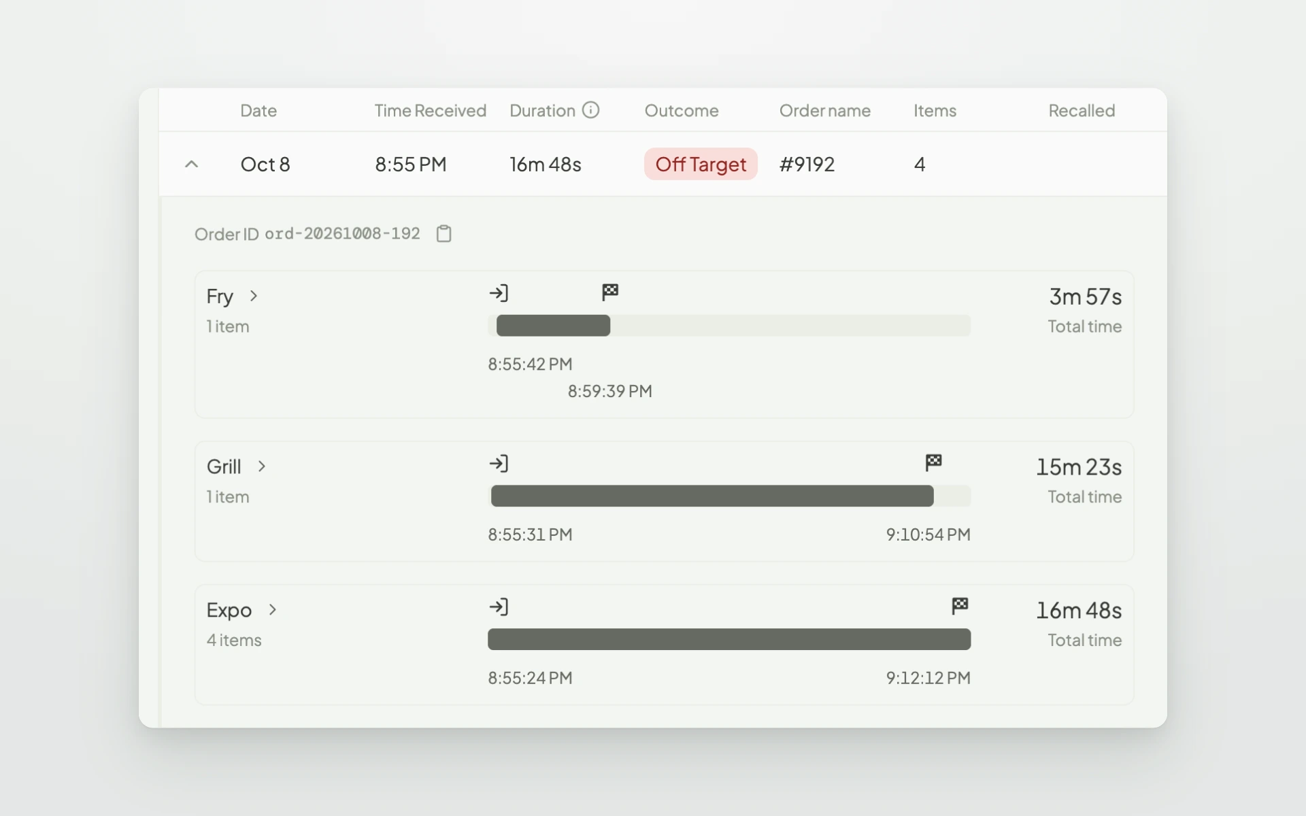Screen dimensions: 1306x816
Task: Click the Expo progress bar
Action: click(x=729, y=639)
